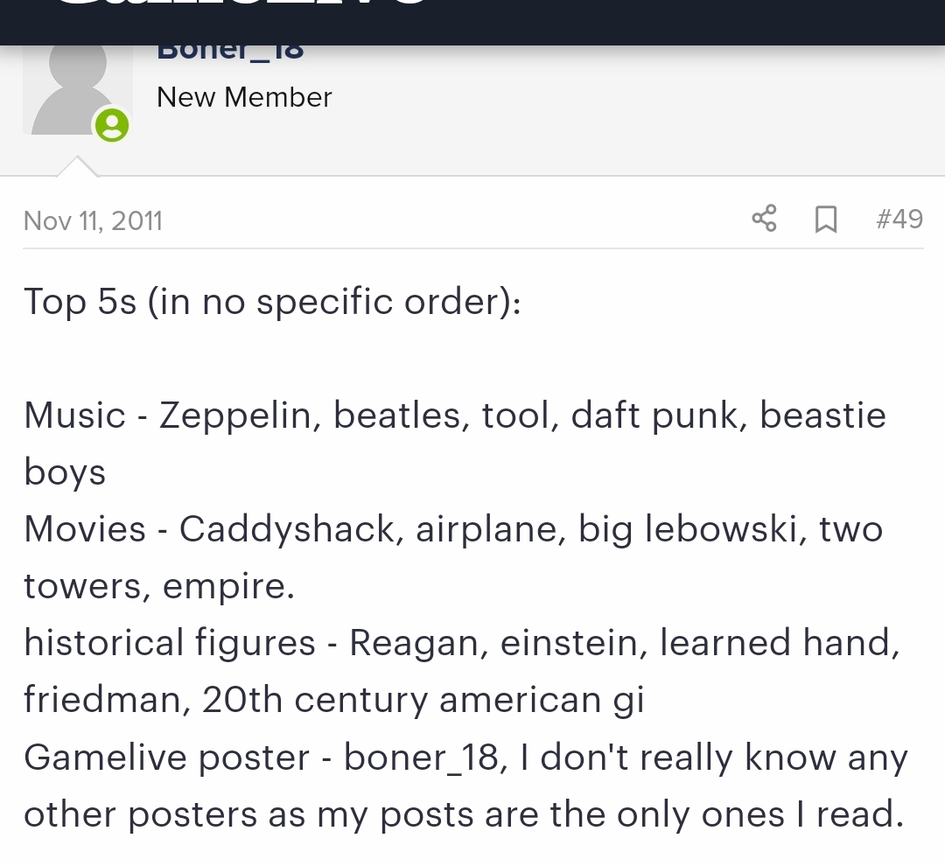The height and width of the screenshot is (866, 945).
Task: Click the New Member user title
Action: tap(244, 97)
